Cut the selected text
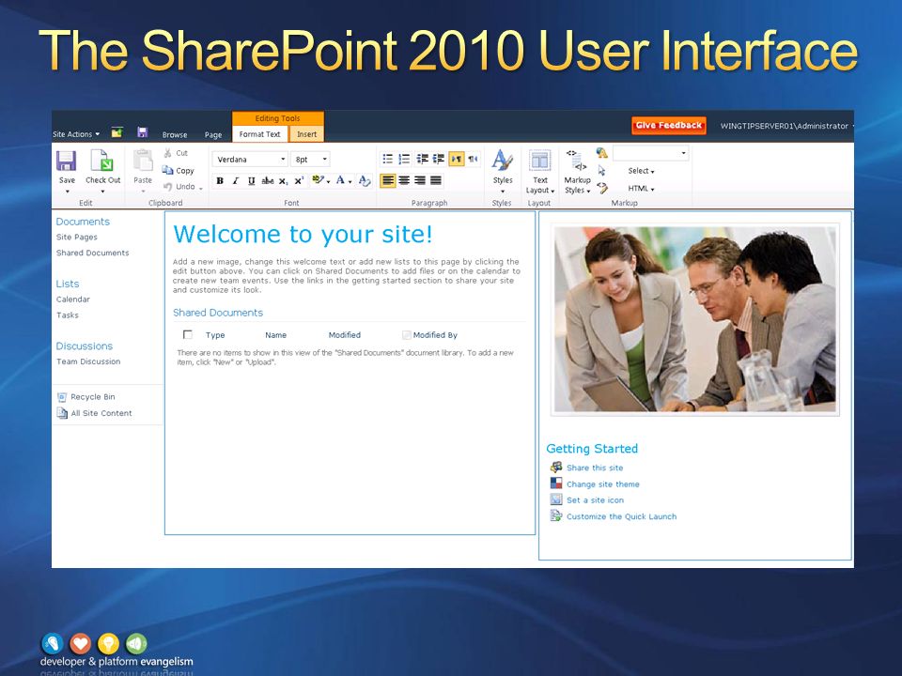This screenshot has width=902, height=676. pyautogui.click(x=176, y=153)
